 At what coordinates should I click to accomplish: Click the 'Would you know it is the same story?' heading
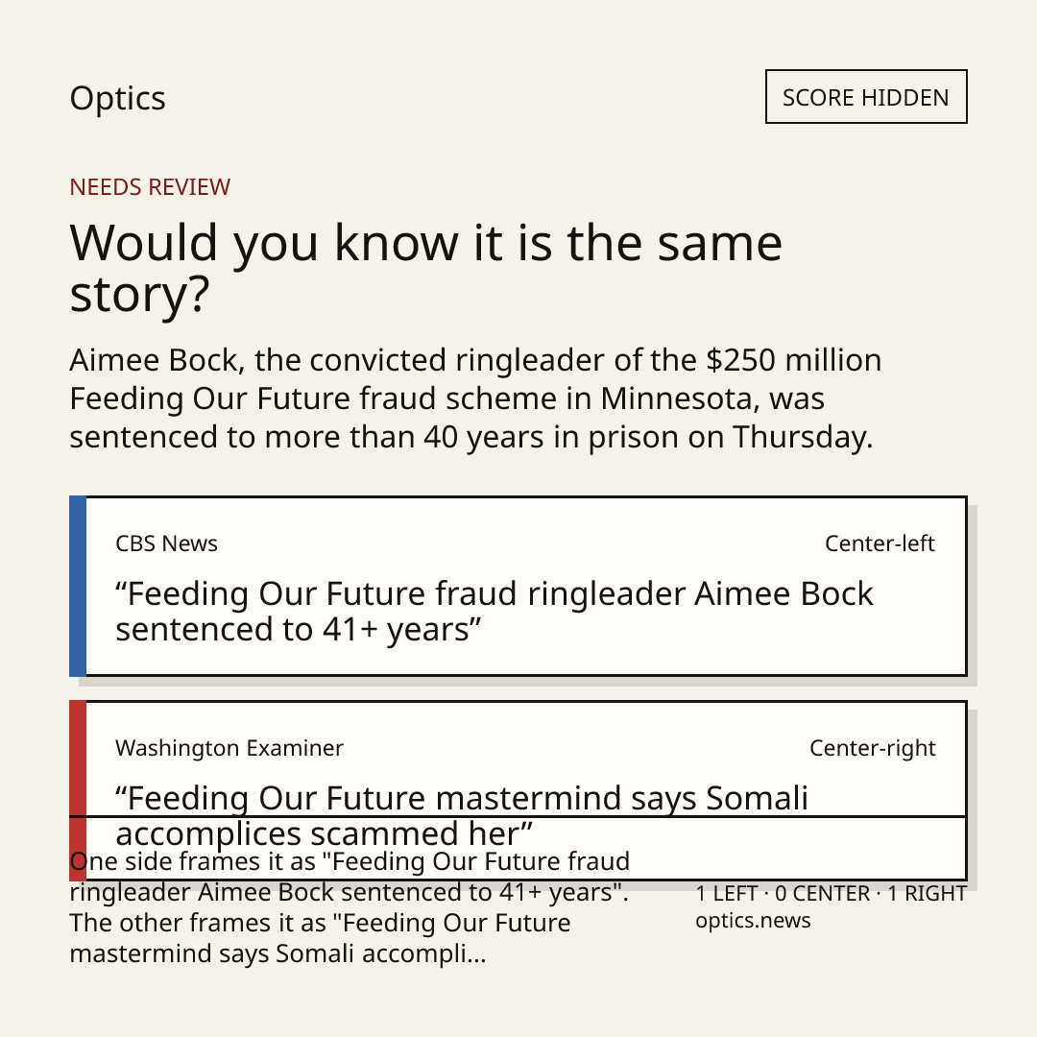tap(426, 269)
